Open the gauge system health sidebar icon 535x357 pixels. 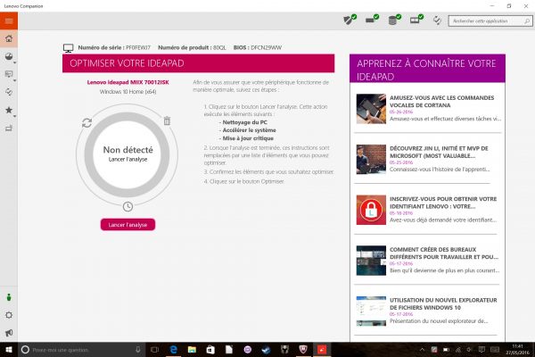pyautogui.click(x=9, y=56)
